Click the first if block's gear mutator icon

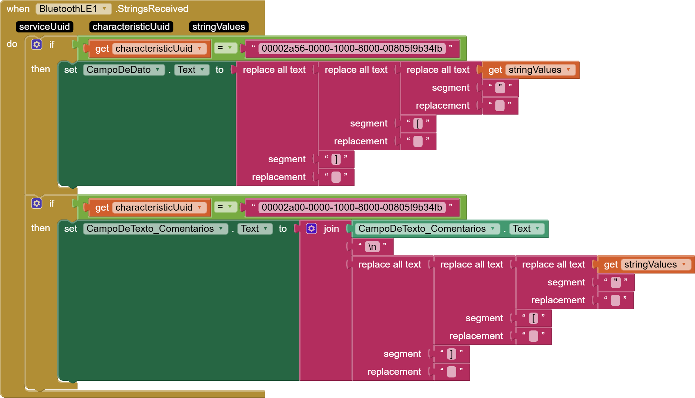coord(36,44)
